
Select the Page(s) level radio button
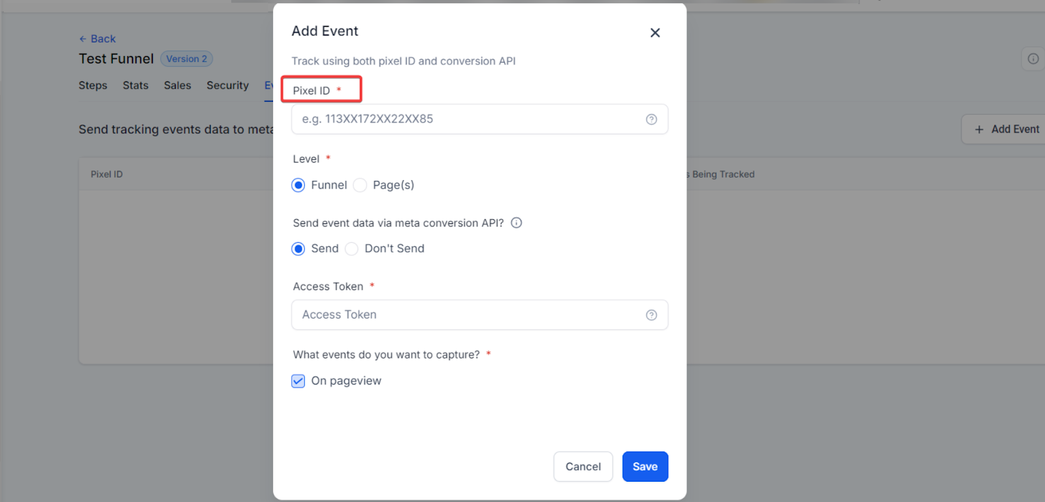[x=360, y=185]
